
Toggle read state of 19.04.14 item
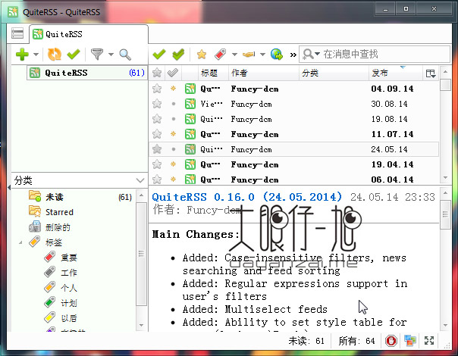pos(173,164)
